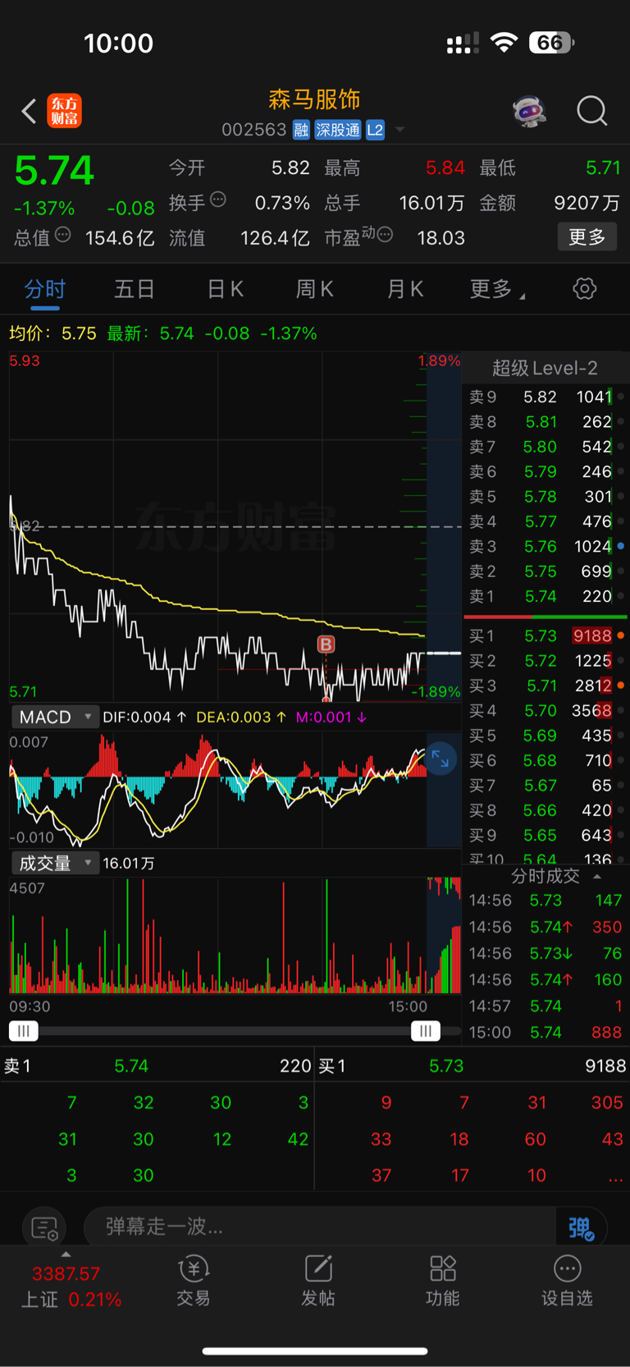Tap the 弹 danmaku toggle icon
Image resolution: width=630 pixels, height=1367 pixels.
pyautogui.click(x=581, y=1227)
